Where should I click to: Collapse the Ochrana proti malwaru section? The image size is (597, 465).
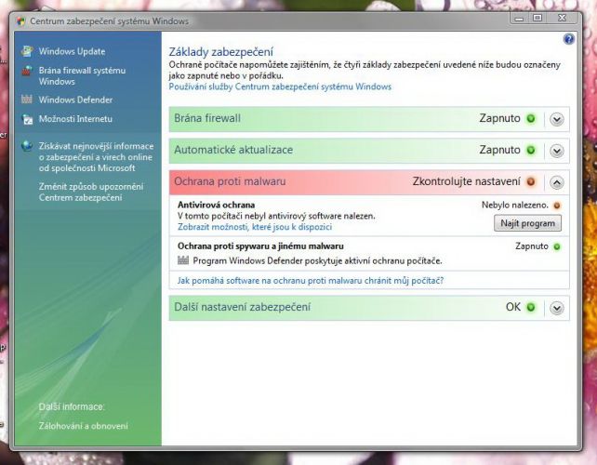pos(557,183)
